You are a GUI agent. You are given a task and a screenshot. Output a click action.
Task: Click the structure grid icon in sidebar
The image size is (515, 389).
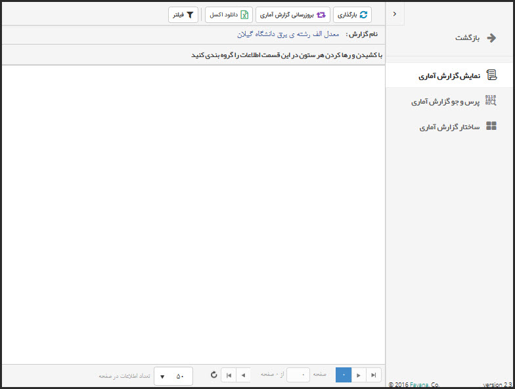tap(491, 127)
